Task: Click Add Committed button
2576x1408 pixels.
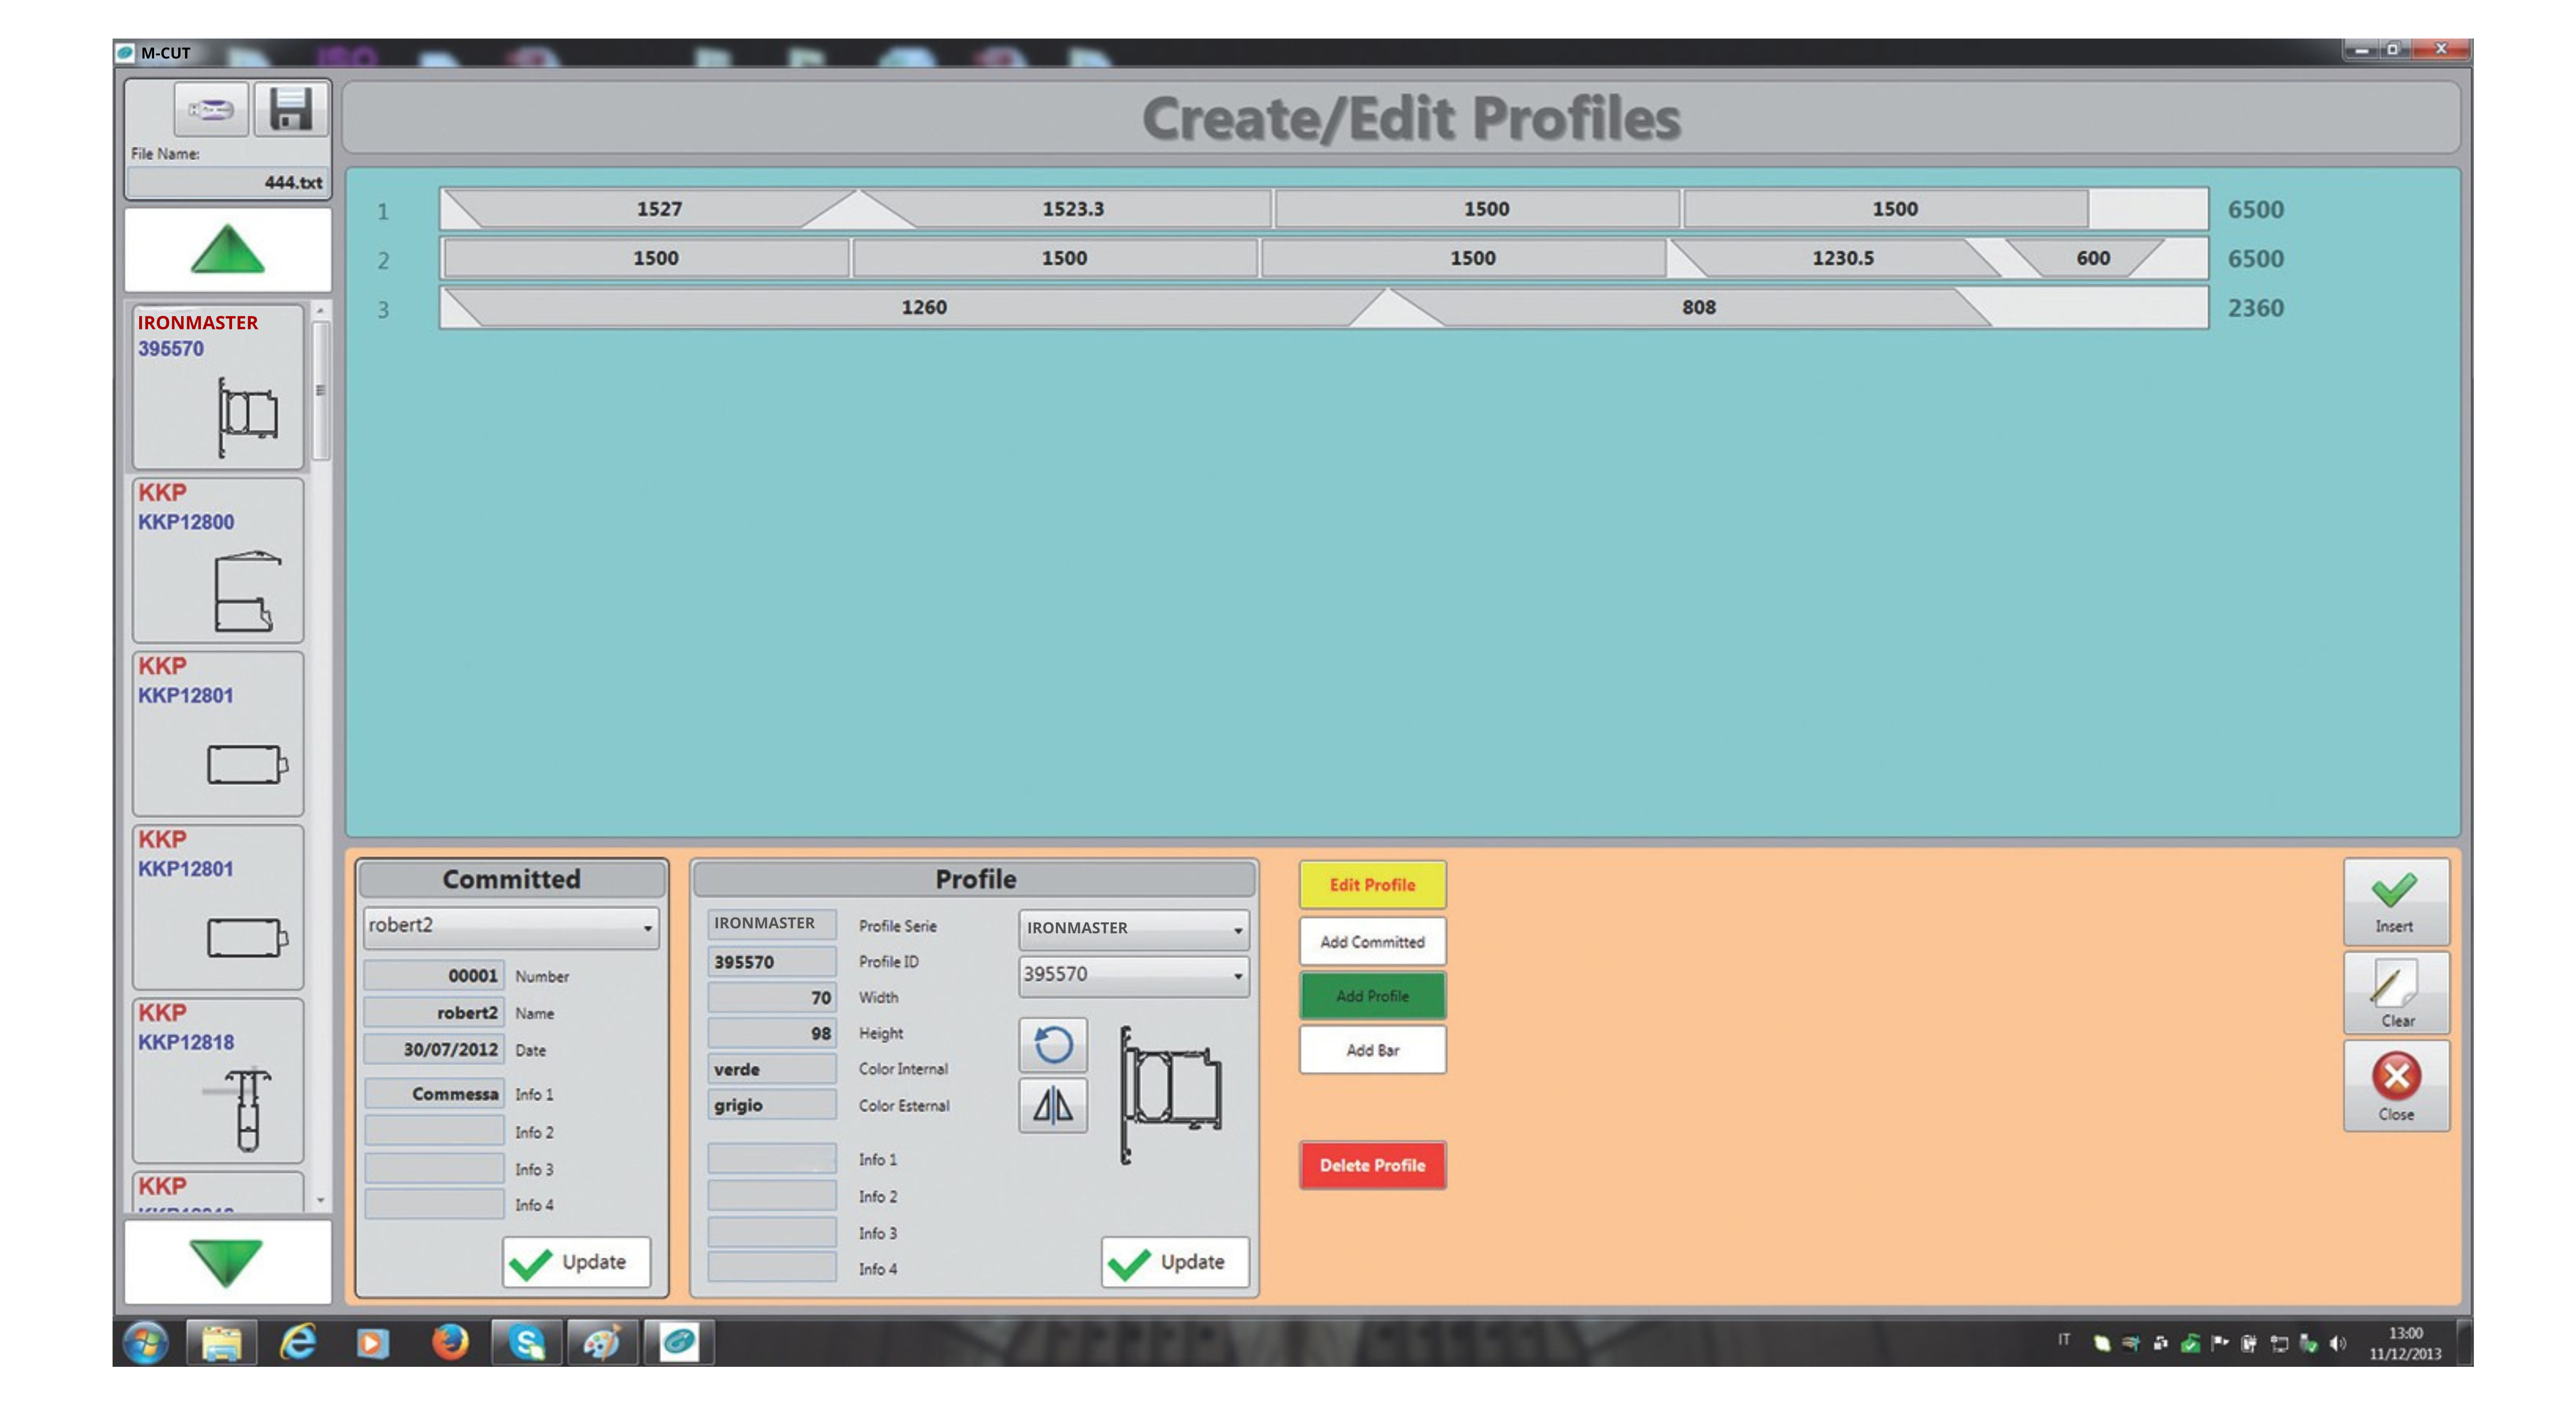Action: tap(1372, 942)
